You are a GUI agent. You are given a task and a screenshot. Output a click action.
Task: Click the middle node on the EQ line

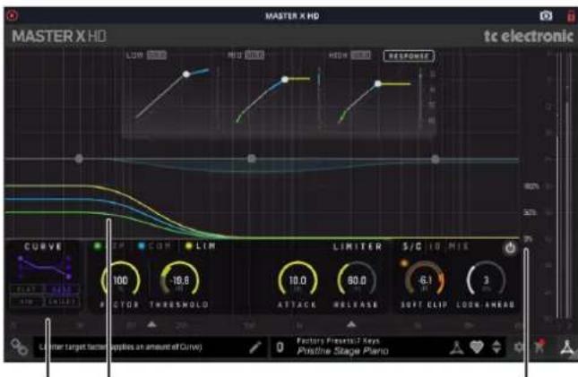pyautogui.click(x=252, y=159)
